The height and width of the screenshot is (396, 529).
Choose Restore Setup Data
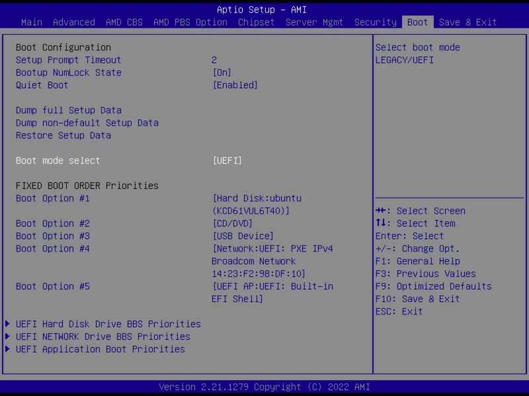63,136
